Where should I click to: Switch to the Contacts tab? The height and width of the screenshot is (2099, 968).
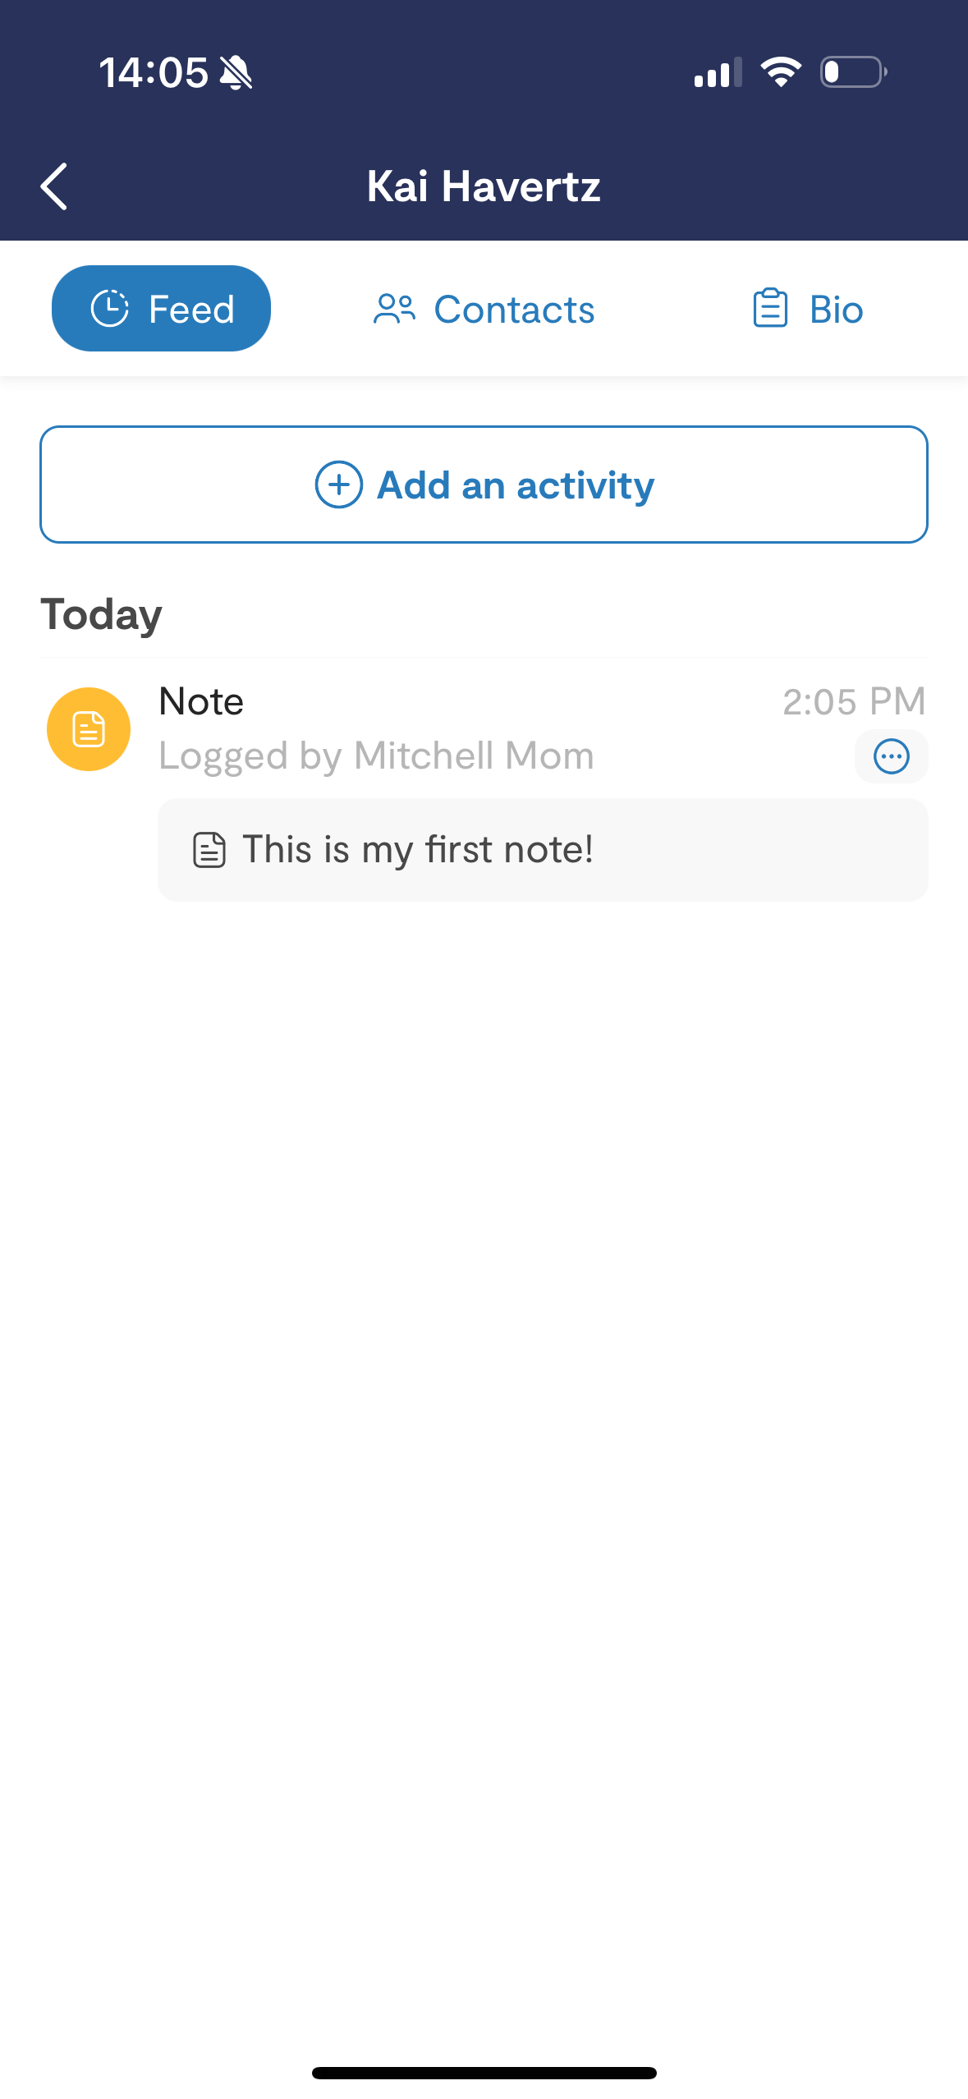click(x=484, y=310)
